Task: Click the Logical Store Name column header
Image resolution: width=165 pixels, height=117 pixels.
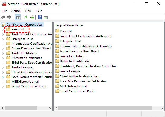Action: 69,25
